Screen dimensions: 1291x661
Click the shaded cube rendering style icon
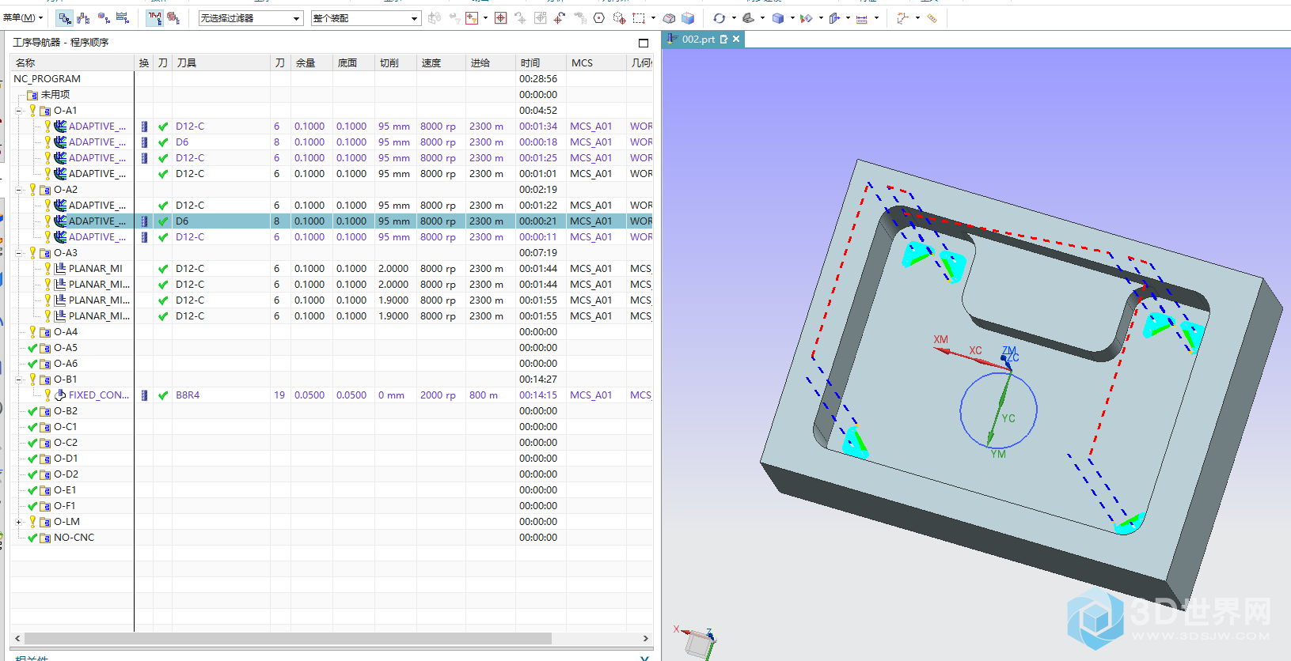(x=778, y=17)
